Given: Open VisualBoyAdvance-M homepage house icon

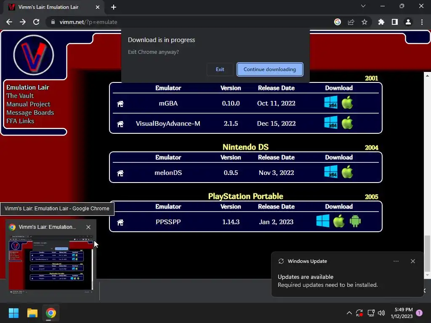Looking at the screenshot, I should 120,124.
